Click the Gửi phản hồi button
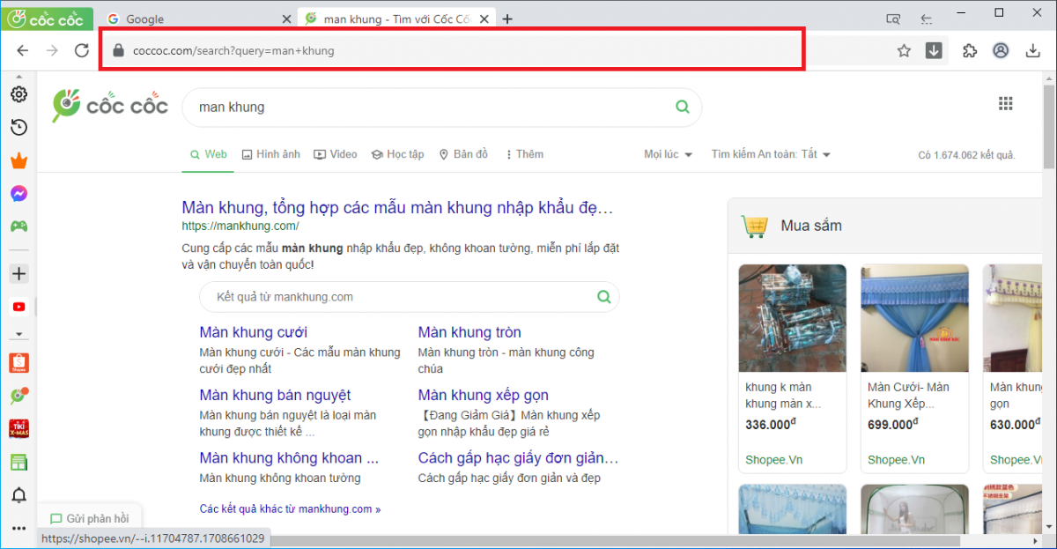Image resolution: width=1057 pixels, height=549 pixels. point(89,519)
